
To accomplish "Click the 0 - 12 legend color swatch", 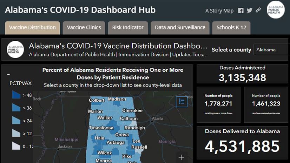I will coord(16,145).
